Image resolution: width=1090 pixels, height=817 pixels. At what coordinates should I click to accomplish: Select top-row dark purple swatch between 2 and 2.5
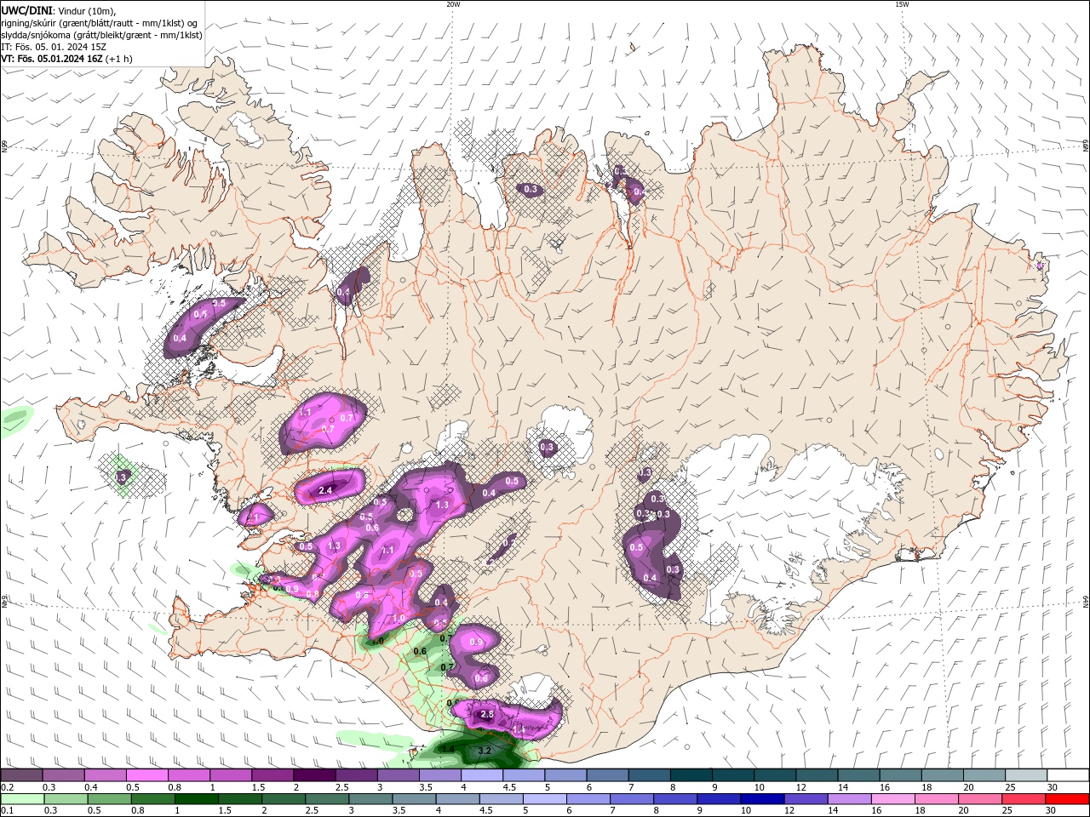point(314,775)
